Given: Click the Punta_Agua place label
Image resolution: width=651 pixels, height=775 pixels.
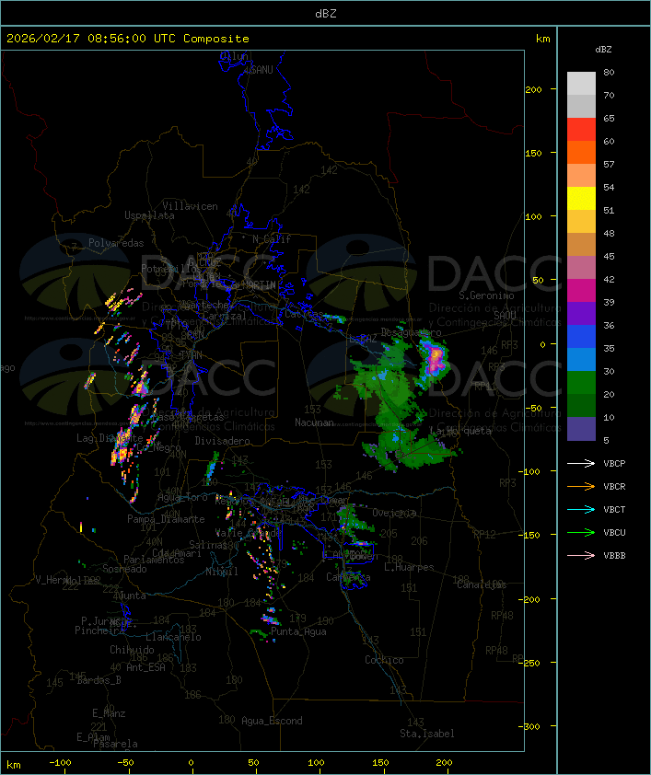Looking at the screenshot, I should [298, 631].
